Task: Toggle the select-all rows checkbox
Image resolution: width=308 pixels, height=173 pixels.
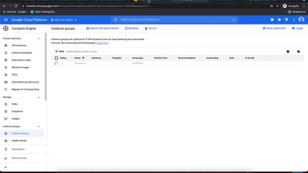Action: 56,58
